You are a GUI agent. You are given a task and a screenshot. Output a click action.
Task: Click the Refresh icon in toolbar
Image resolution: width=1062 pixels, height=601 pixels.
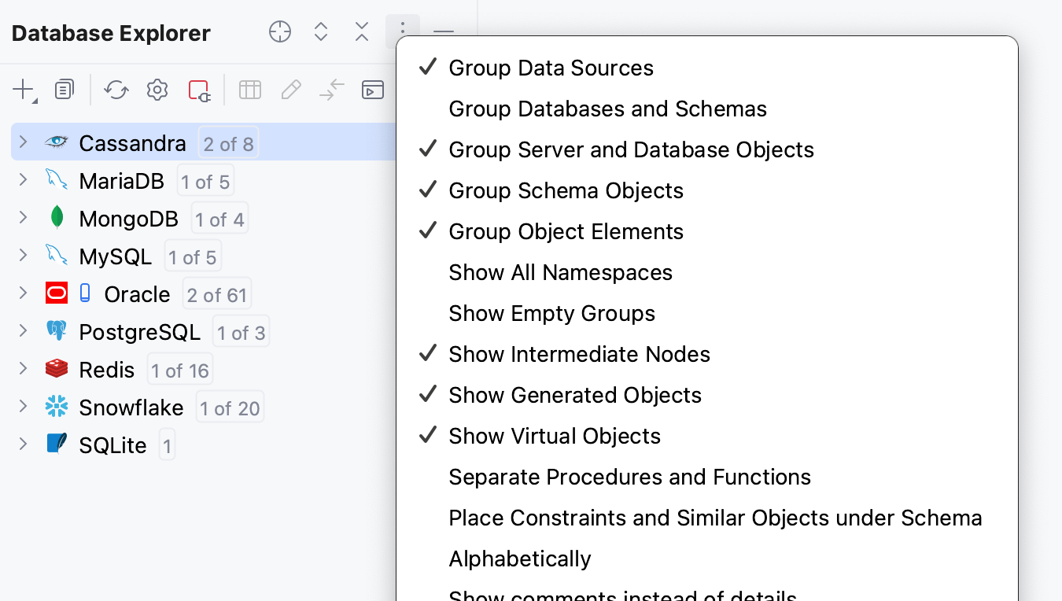(x=116, y=90)
